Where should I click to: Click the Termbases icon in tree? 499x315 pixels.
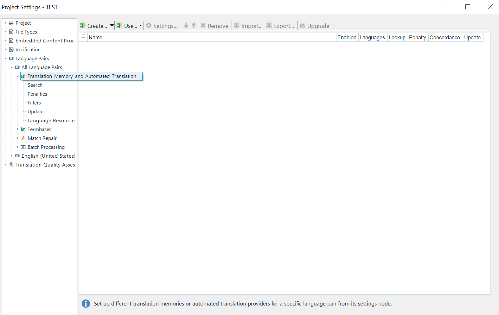tap(23, 129)
